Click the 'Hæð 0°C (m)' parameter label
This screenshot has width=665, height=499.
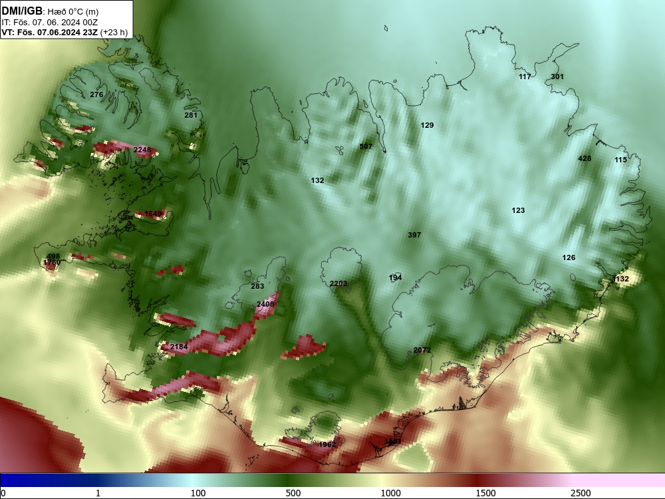pos(73,12)
